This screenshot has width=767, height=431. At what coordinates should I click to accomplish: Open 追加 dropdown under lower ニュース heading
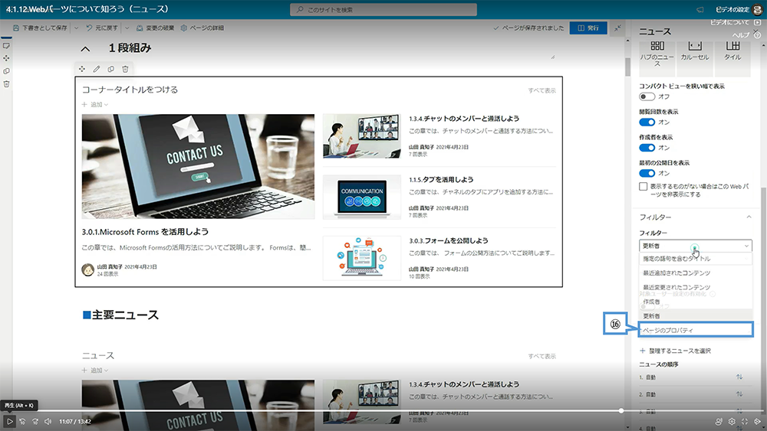[95, 371]
